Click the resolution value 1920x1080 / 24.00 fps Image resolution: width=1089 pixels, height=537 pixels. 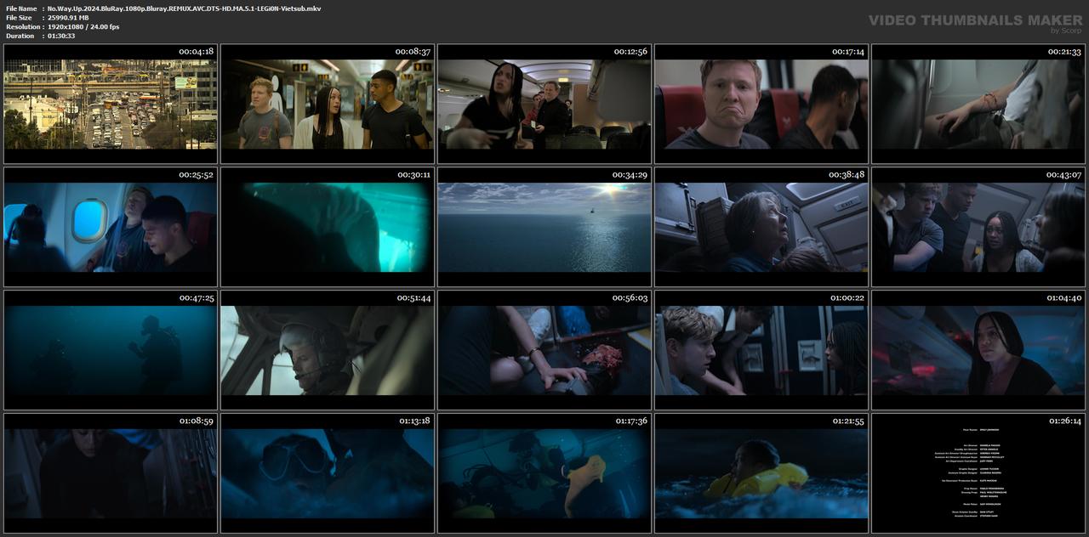[83, 27]
